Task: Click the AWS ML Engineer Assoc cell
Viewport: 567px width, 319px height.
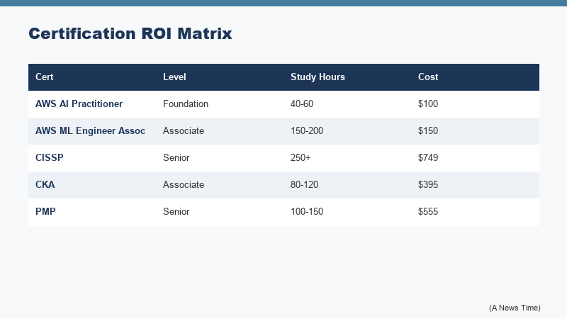Action: pyautogui.click(x=90, y=131)
